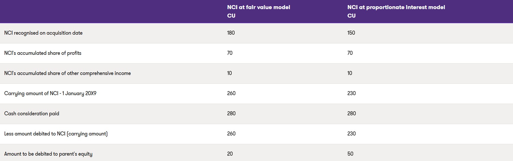Click the "NCI at proportionate interest model" header

click(x=396, y=7)
